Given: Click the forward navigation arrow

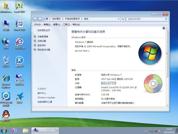Looking at the screenshot, I should 40,19.
